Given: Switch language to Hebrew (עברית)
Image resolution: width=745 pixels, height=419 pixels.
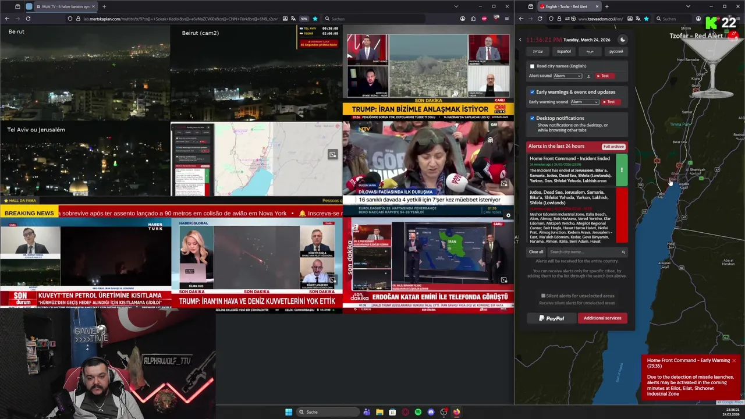Looking at the screenshot, I should [x=538, y=51].
